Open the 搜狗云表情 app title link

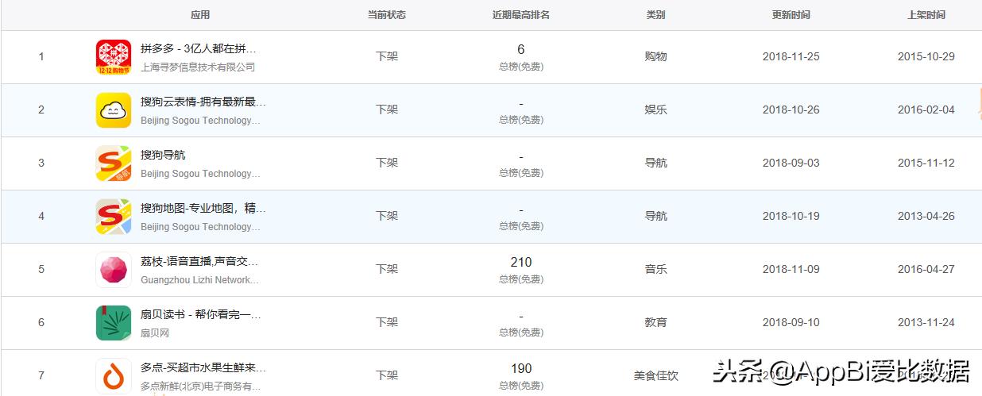pyautogui.click(x=203, y=102)
